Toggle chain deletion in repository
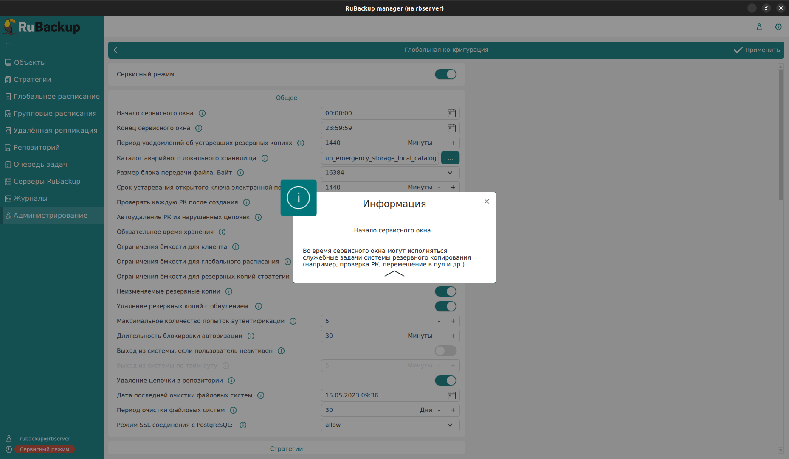The width and height of the screenshot is (789, 459). pos(445,381)
